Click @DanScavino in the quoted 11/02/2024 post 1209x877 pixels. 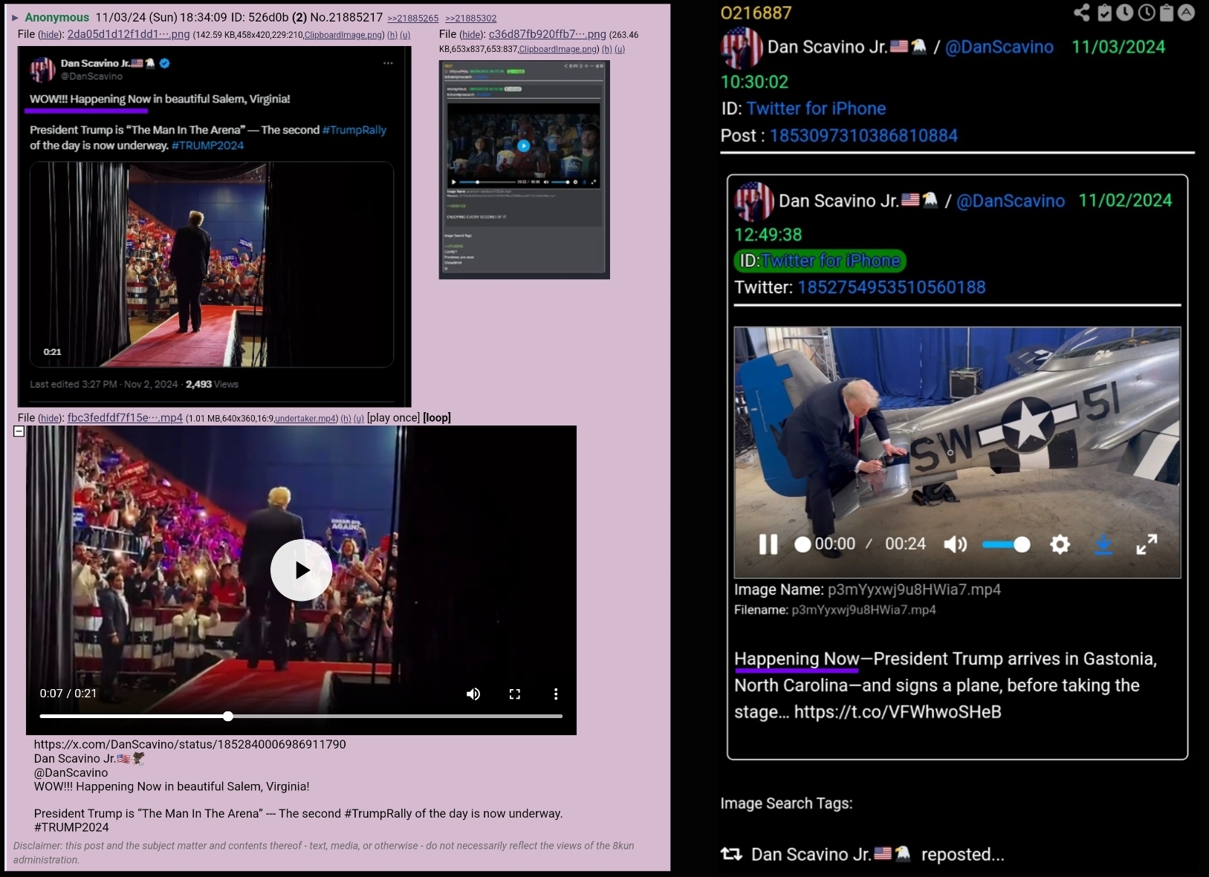(x=1011, y=200)
